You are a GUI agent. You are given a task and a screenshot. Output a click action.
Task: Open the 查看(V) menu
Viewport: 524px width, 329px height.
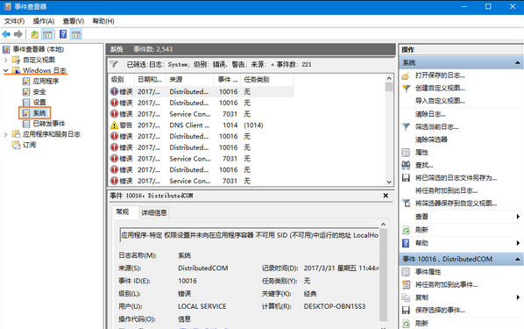(74, 21)
